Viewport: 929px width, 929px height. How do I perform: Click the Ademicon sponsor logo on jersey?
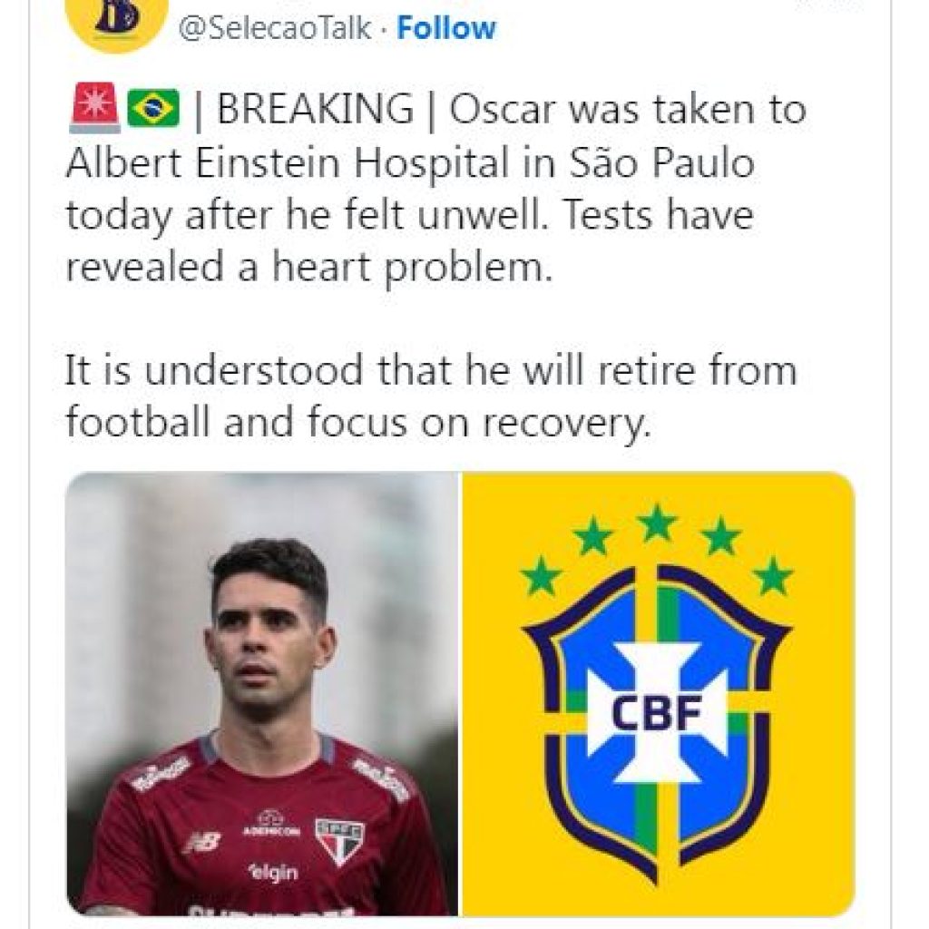pyautogui.click(x=271, y=824)
